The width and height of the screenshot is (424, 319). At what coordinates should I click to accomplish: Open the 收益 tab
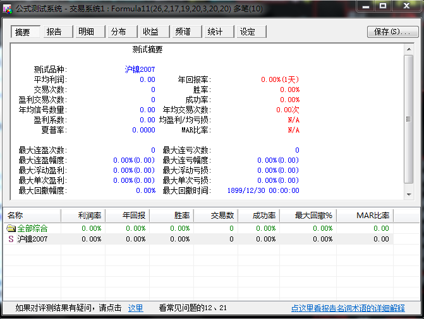click(154, 32)
